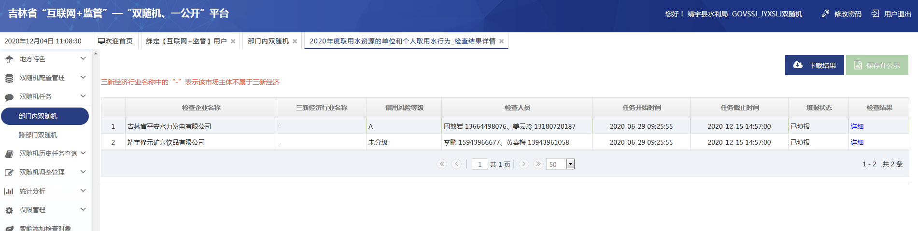The width and height of the screenshot is (918, 231).
Task: Click the page number input field
Action: (480, 164)
